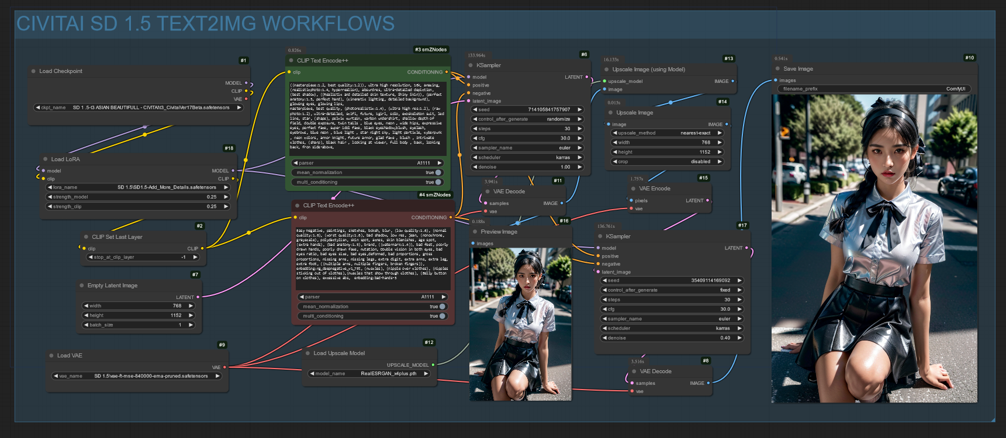Toggle mean_normalization in the green CLIP Text Encode++ node

(x=438, y=173)
